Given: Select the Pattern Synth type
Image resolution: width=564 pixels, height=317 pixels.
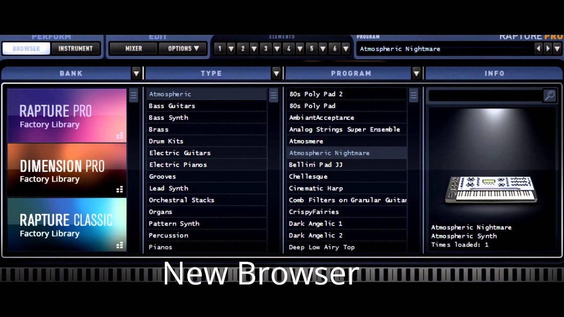Looking at the screenshot, I should [x=207, y=223].
